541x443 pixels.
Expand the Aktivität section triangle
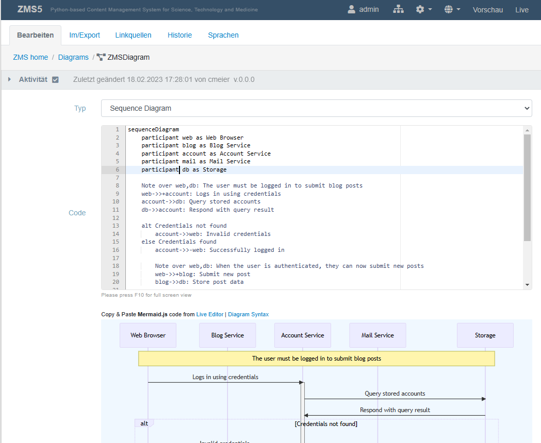[x=9, y=79]
